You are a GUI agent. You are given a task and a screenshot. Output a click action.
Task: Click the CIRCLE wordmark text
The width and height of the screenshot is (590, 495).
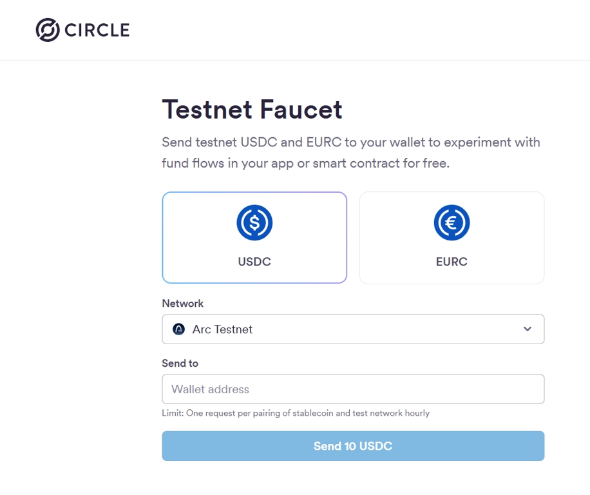97,30
